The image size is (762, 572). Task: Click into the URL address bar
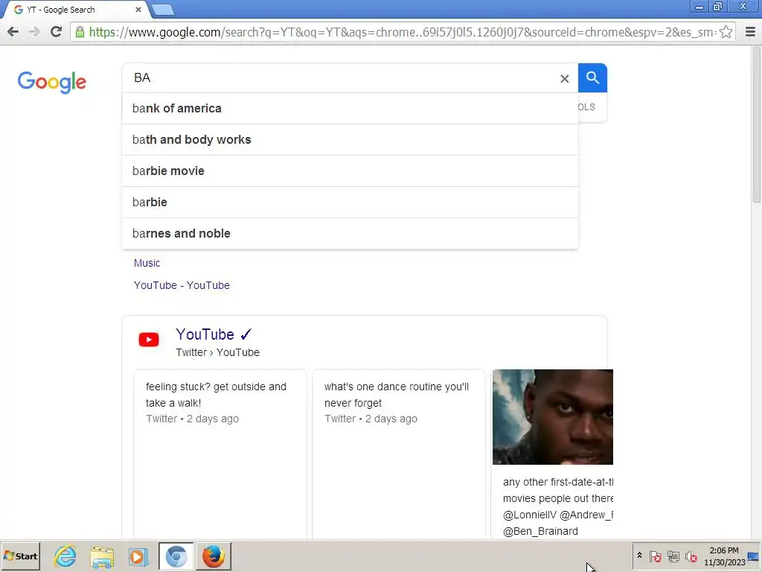(x=403, y=32)
